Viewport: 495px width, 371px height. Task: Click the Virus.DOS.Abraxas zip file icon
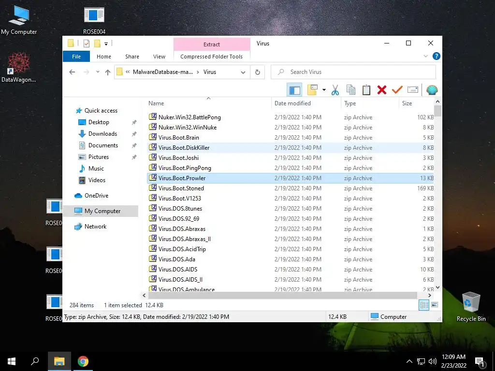(x=153, y=228)
